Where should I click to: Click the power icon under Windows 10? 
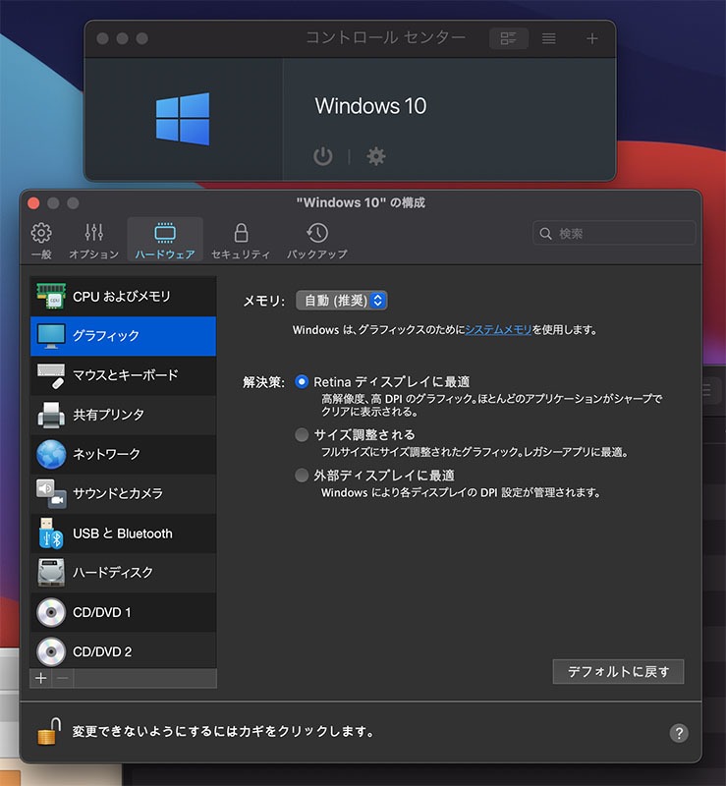click(323, 156)
